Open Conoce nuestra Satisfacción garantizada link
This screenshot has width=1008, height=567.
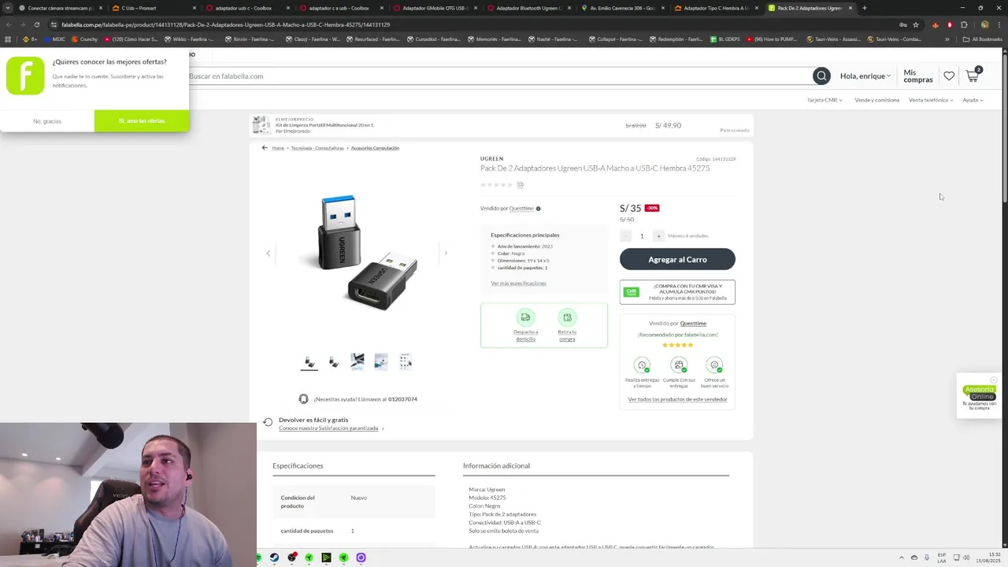328,428
